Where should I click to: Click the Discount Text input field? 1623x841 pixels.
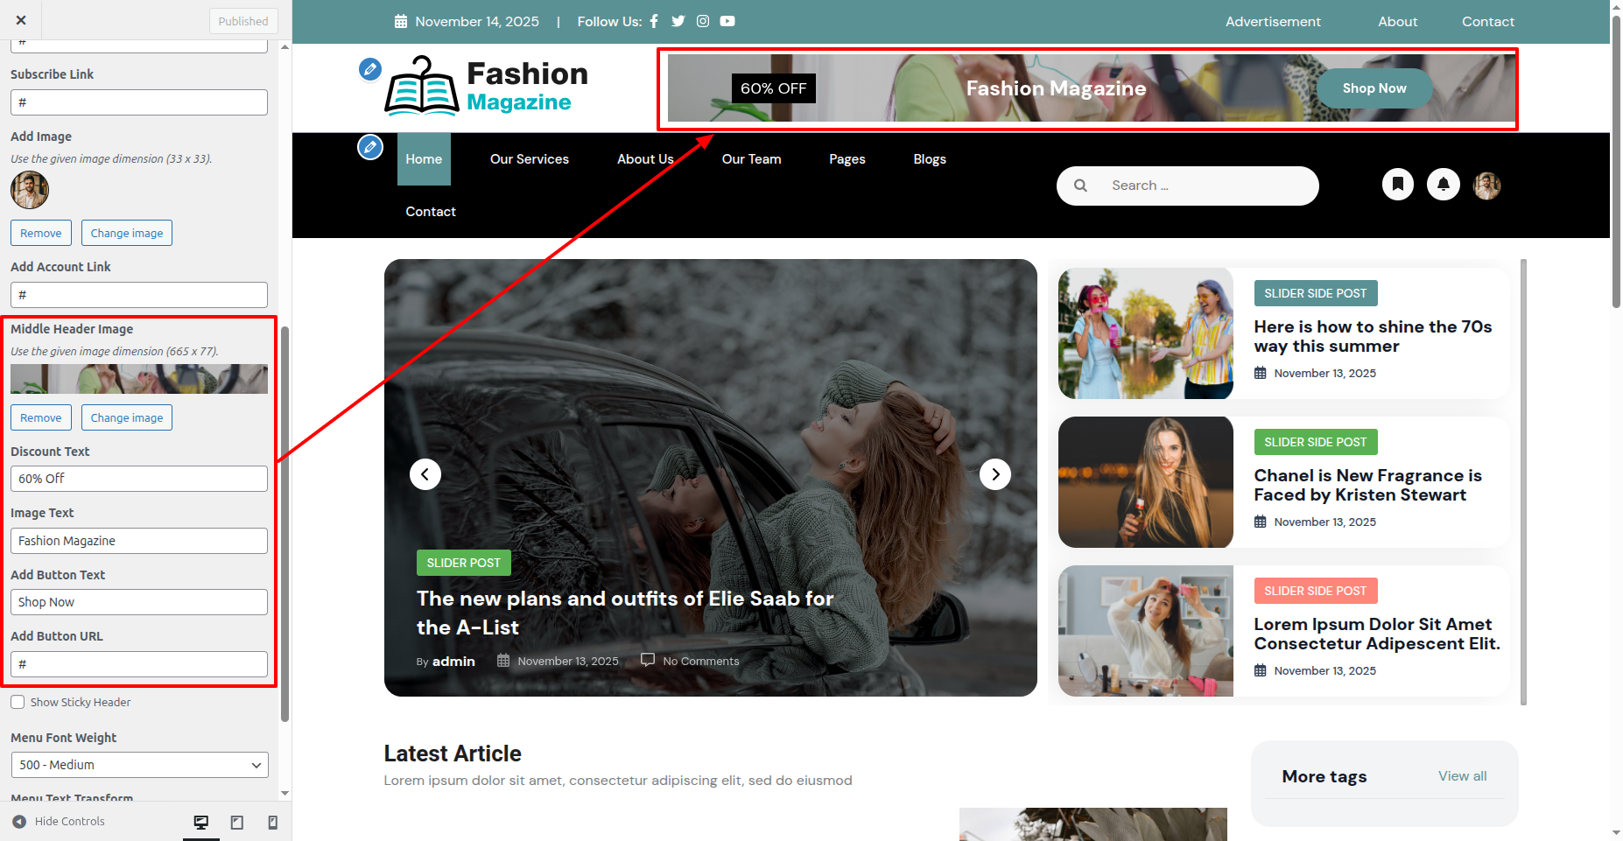(x=139, y=479)
